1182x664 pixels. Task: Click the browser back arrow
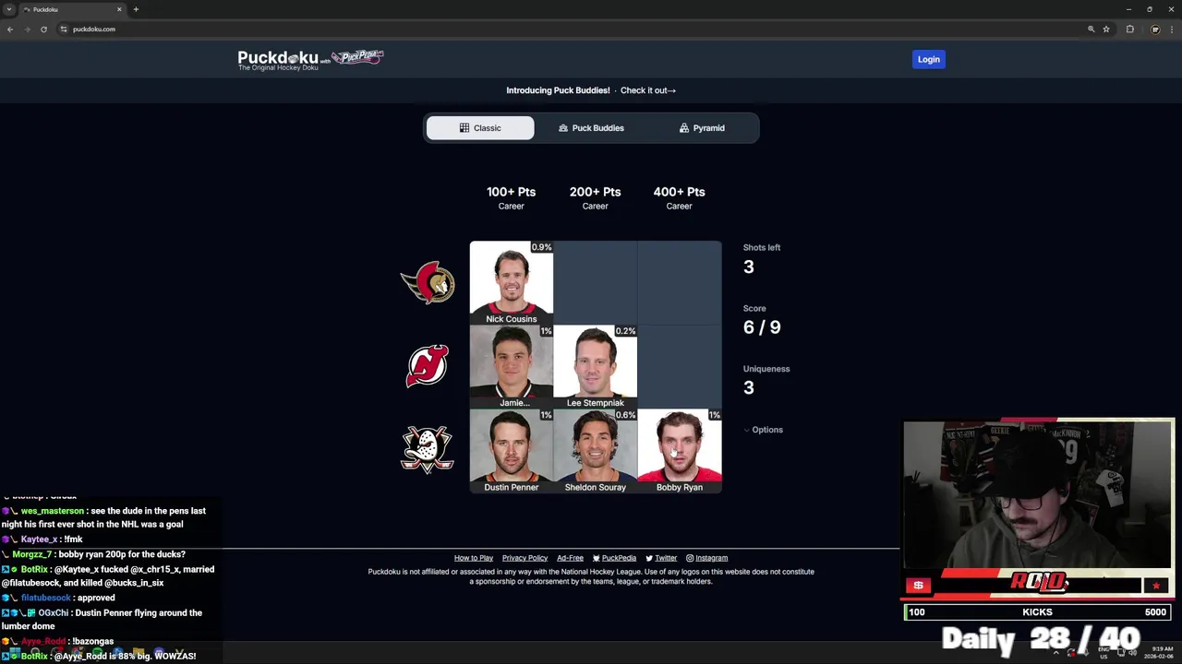click(10, 29)
